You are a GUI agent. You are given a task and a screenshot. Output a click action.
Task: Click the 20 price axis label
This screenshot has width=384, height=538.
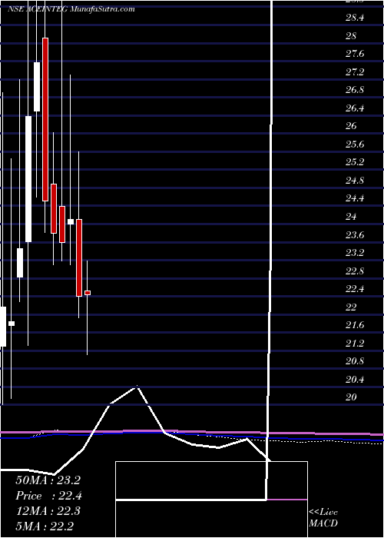point(351,397)
